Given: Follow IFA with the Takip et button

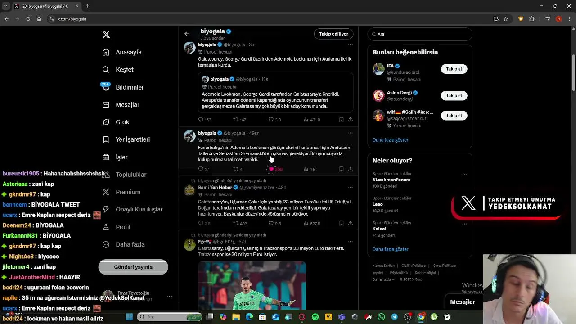Looking at the screenshot, I should 454,69.
